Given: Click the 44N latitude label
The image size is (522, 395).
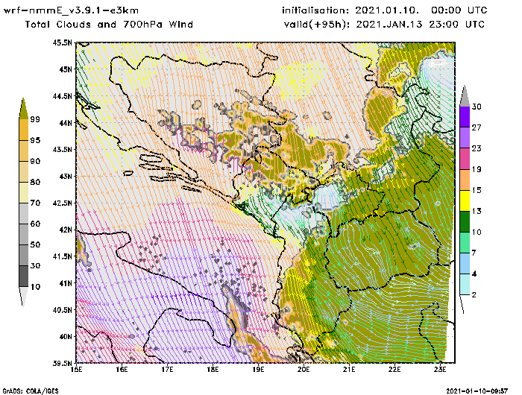Looking at the screenshot, I should (x=66, y=123).
